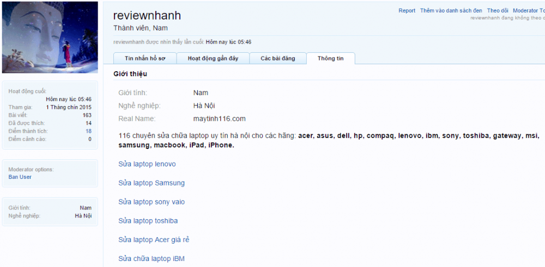The height and width of the screenshot is (267, 545).
Task: Open the Moderator Tools link
Action: click(529, 11)
